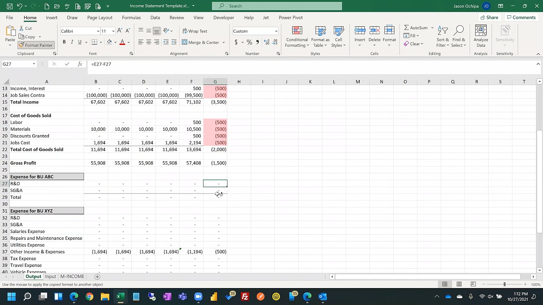Image resolution: width=543 pixels, height=305 pixels.
Task: Open the Power Pivot tab
Action: (x=291, y=17)
